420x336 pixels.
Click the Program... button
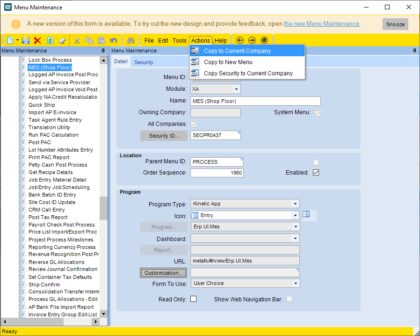[x=164, y=227]
